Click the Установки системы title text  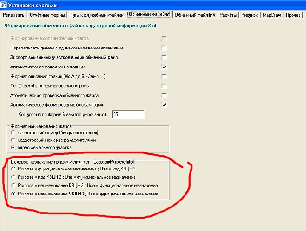click(33, 5)
